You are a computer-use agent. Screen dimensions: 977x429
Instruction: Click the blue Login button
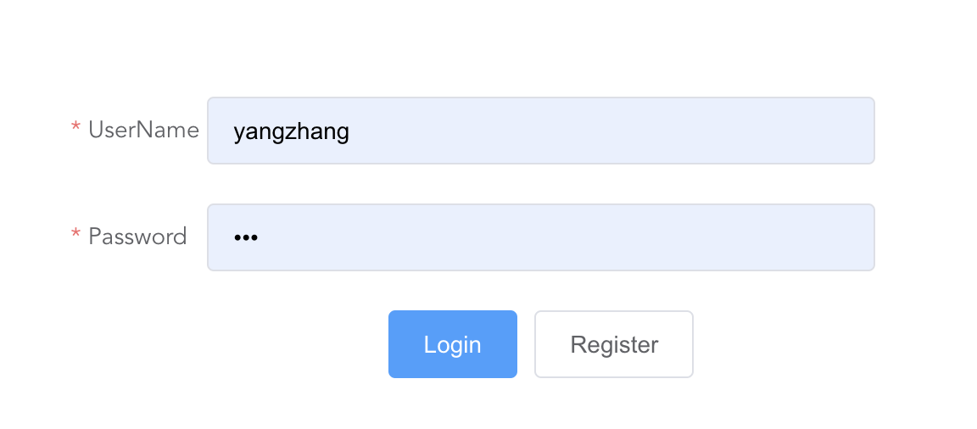click(452, 344)
